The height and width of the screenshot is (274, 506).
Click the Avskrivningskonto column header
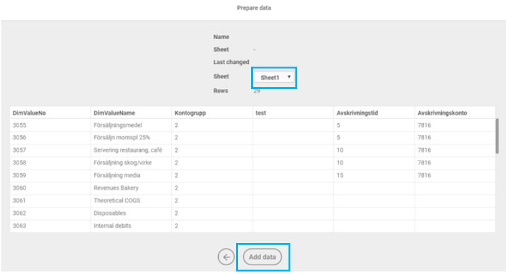click(442, 113)
